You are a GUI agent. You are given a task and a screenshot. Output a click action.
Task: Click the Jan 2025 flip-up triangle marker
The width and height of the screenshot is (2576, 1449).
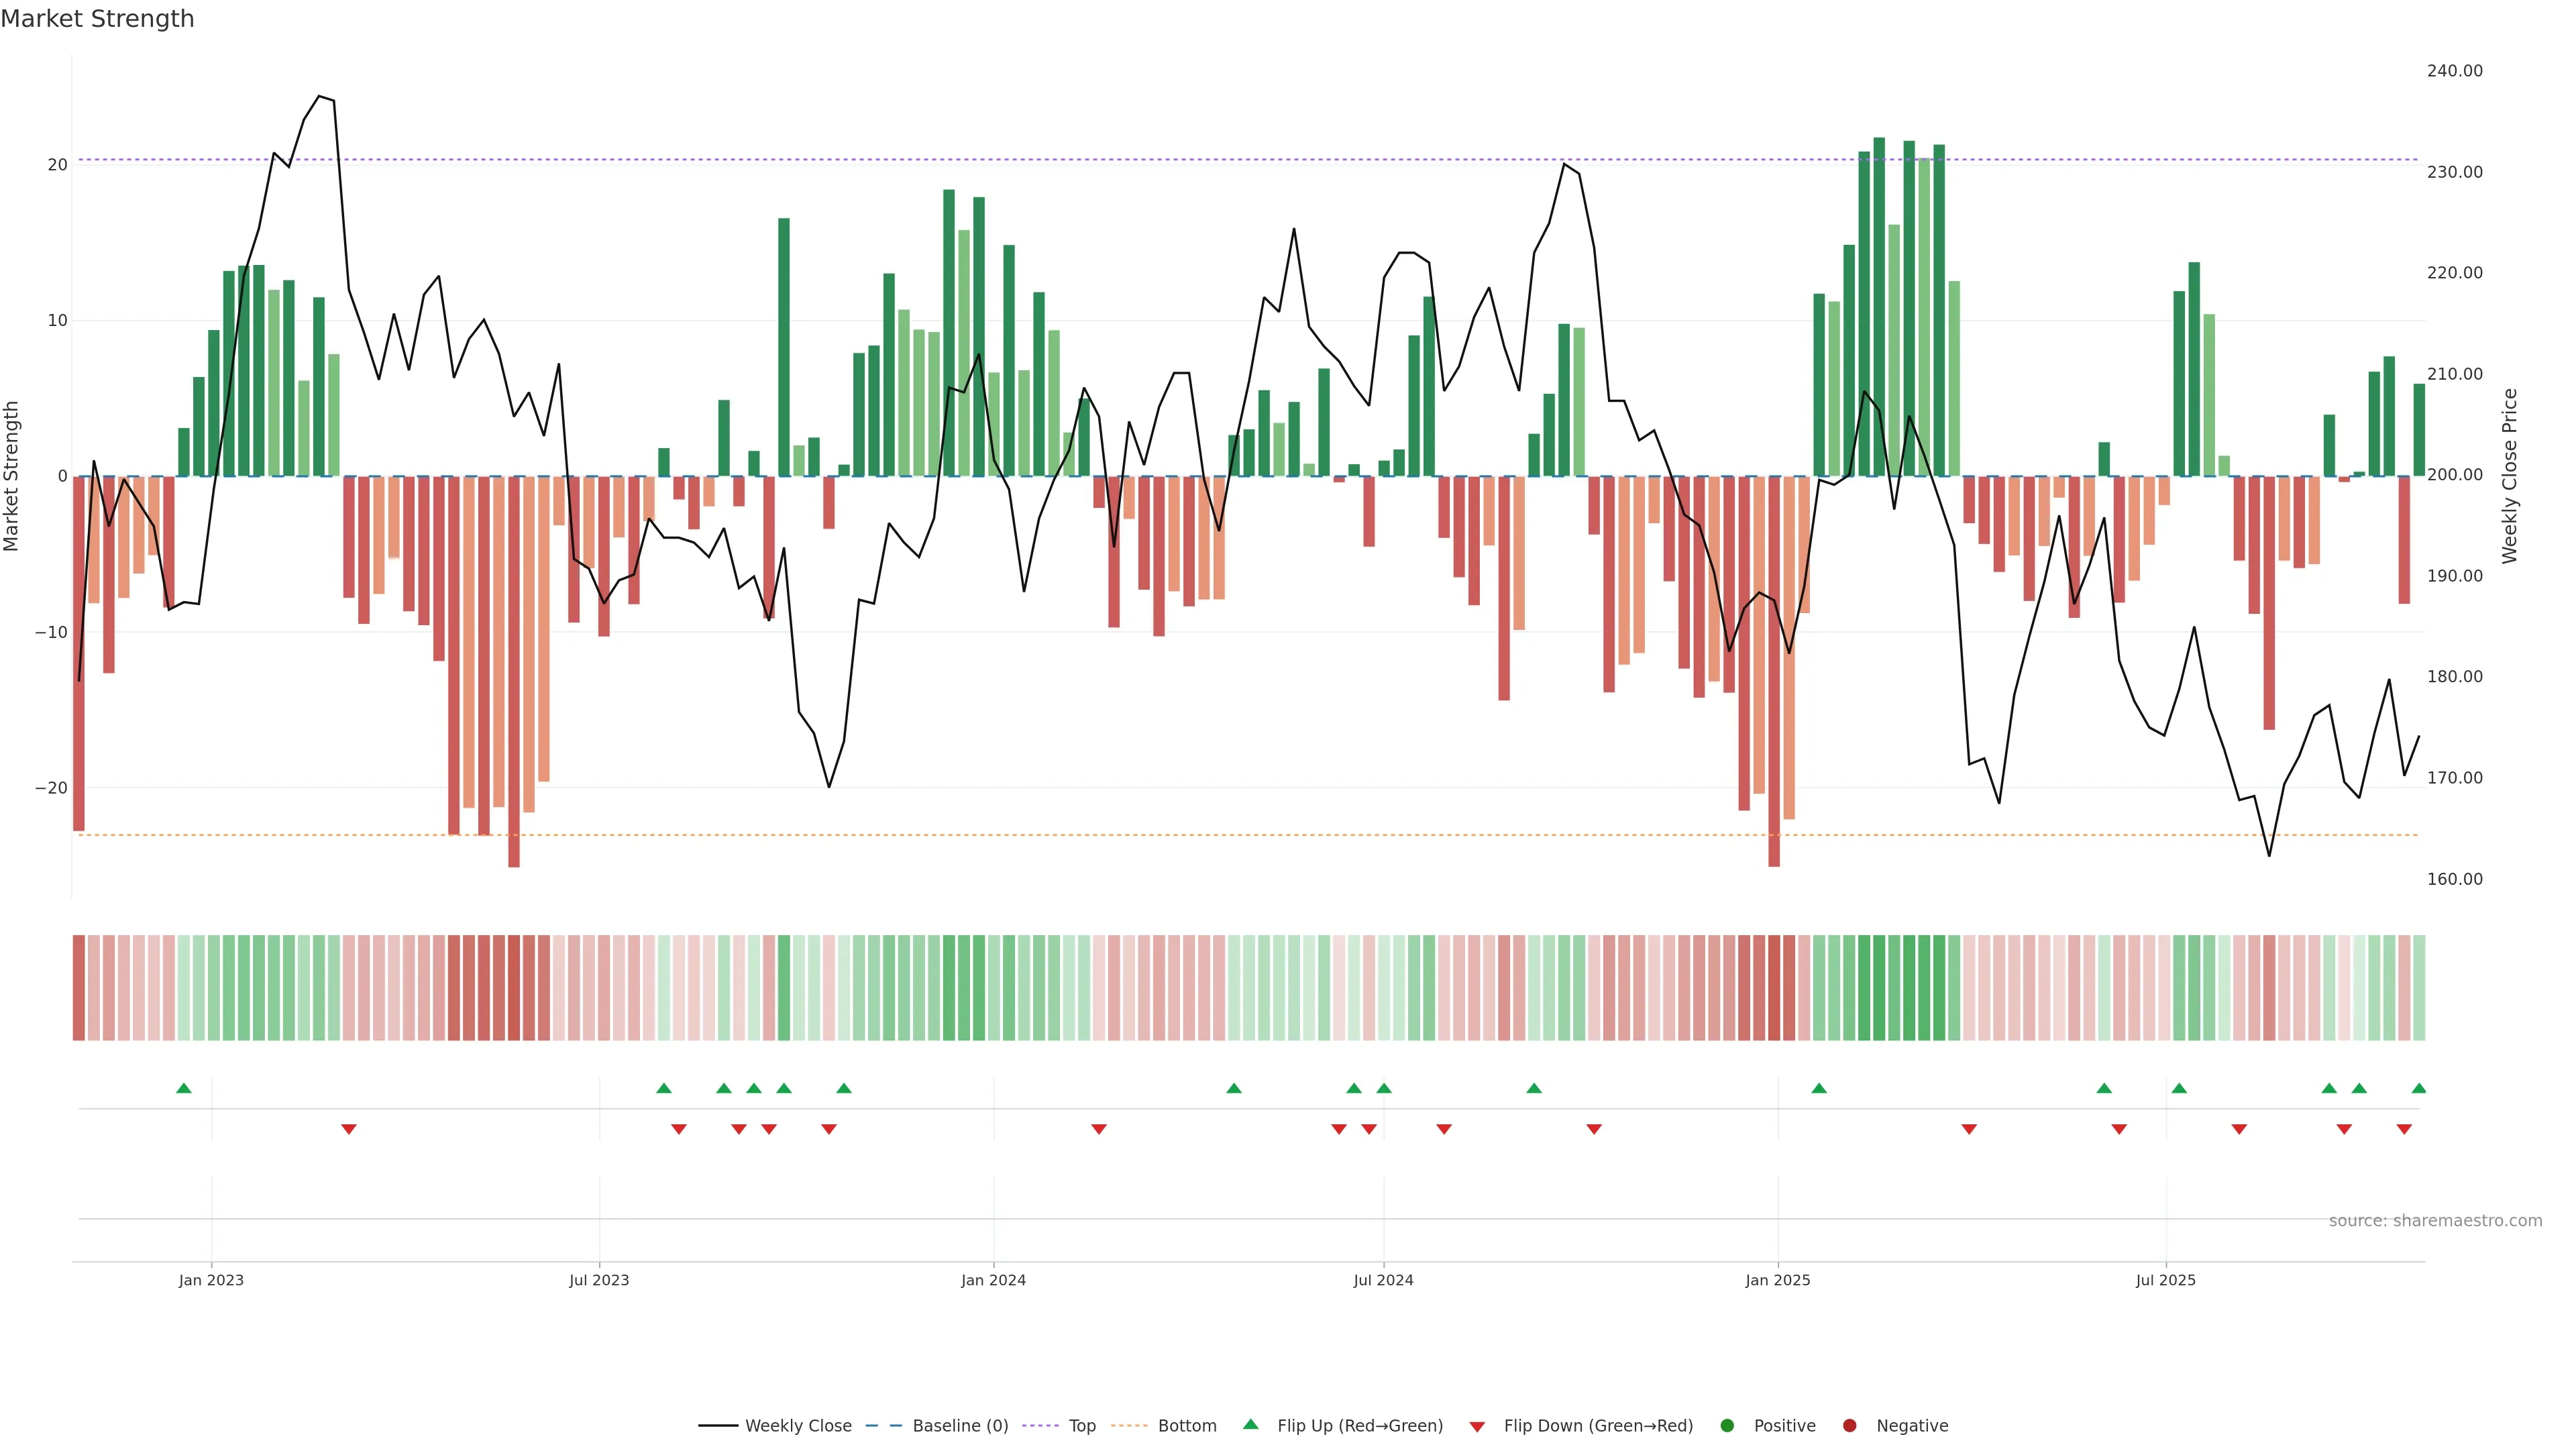coord(1819,1088)
